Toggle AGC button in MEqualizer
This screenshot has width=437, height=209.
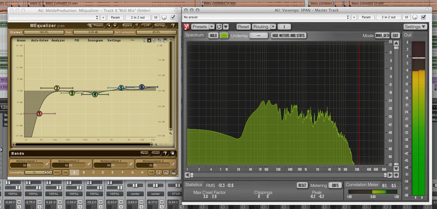57,172
